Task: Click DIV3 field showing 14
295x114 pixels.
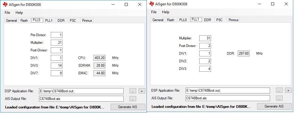Action: [57, 66]
